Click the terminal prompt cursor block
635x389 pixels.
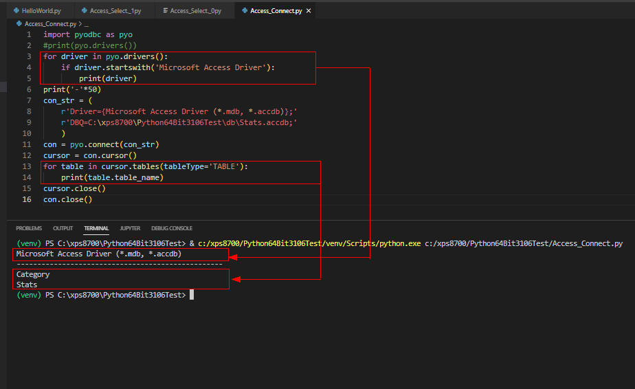click(x=192, y=295)
